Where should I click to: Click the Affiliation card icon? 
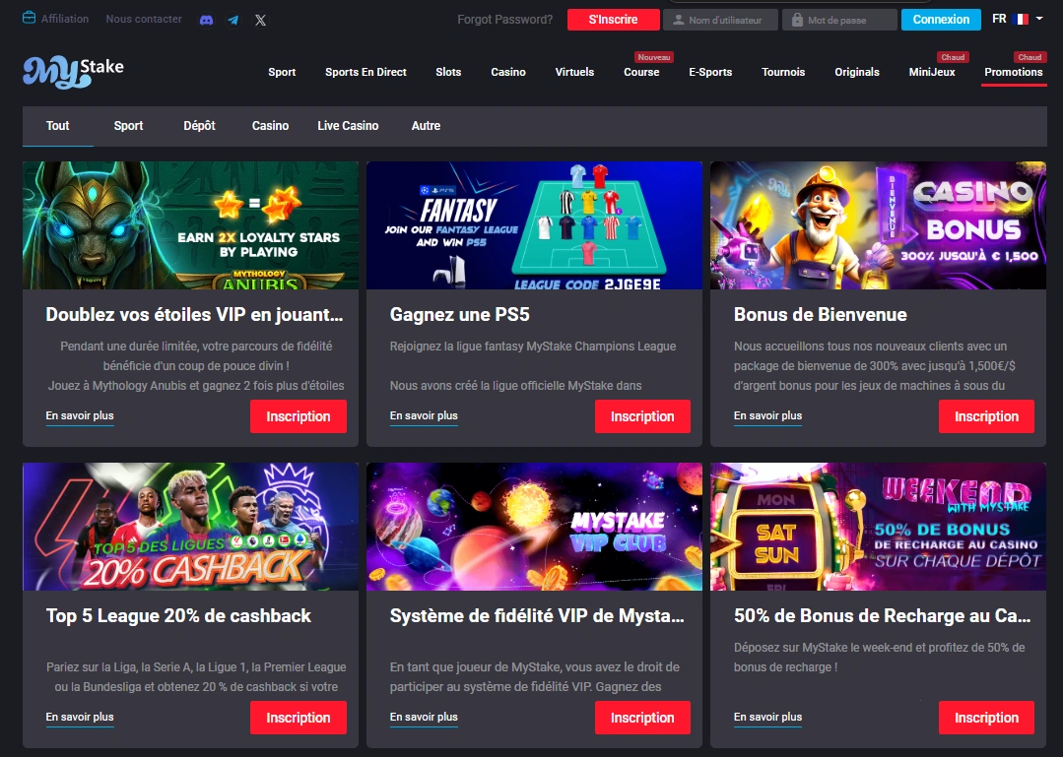[x=30, y=18]
